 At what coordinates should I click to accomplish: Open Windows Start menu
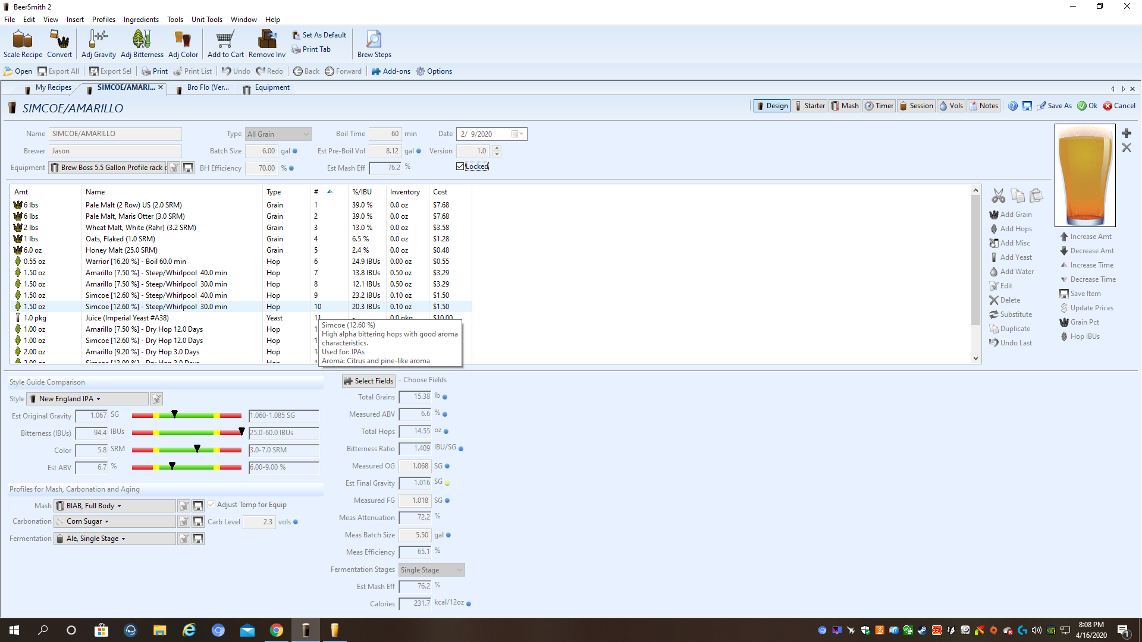point(14,630)
